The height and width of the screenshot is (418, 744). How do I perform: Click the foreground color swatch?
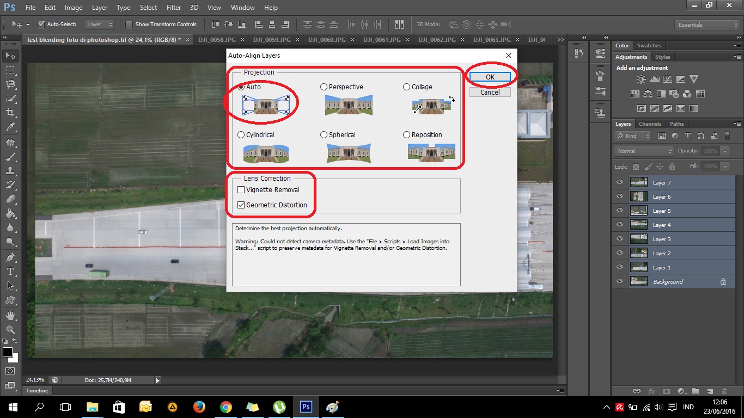point(8,352)
